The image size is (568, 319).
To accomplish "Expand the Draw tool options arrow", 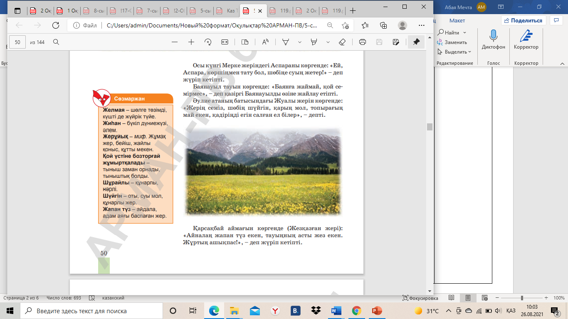I will click(x=300, y=42).
